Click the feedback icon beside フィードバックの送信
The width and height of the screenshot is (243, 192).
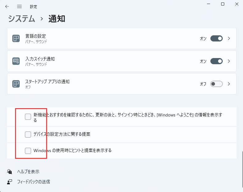click(x=10, y=182)
